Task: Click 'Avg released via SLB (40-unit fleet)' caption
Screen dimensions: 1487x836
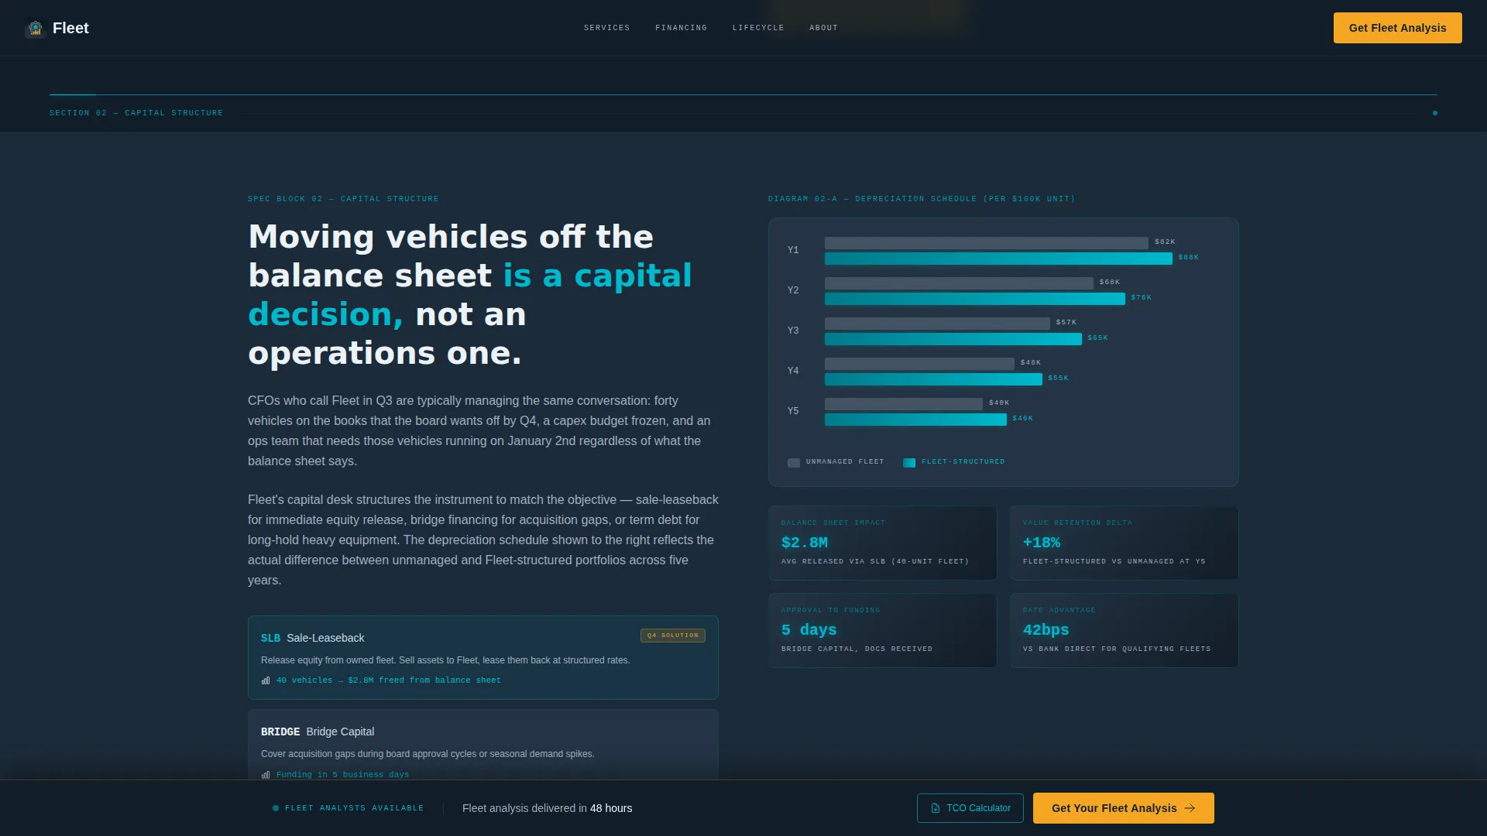Action: coord(875,562)
